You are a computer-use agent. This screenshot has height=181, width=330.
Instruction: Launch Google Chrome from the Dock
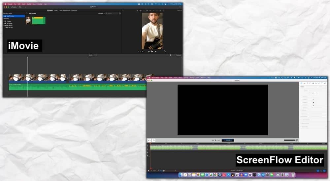click(215, 175)
